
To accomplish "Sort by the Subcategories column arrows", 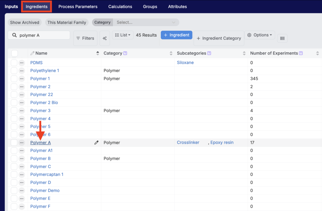I will pyautogui.click(x=244, y=53).
